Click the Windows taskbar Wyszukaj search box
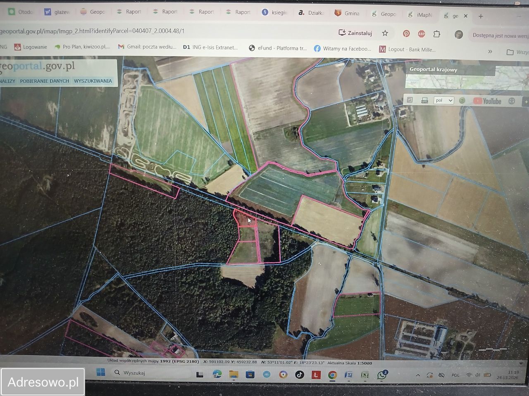Viewport: 529px width, 396px height. point(149,373)
